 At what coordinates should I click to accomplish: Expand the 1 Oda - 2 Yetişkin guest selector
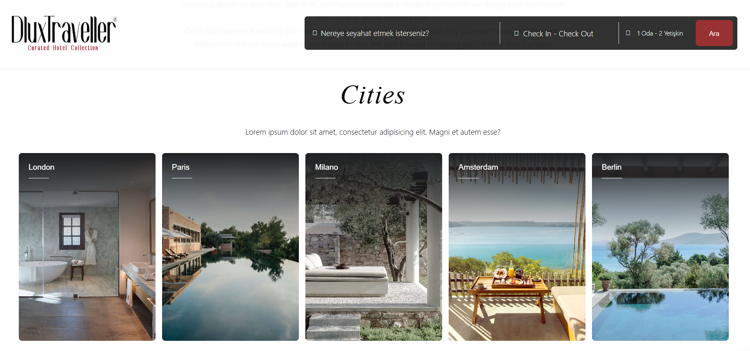(660, 33)
